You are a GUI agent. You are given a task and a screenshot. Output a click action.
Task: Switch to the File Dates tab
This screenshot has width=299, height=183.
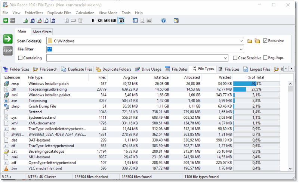(176, 69)
